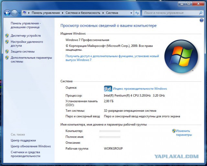Open help with the question mark icon
The height and width of the screenshot is (166, 207).
tap(202, 20)
